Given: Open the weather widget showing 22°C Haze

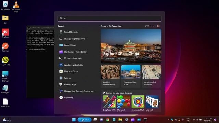Looking at the screenshot, I should click(x=7, y=120).
